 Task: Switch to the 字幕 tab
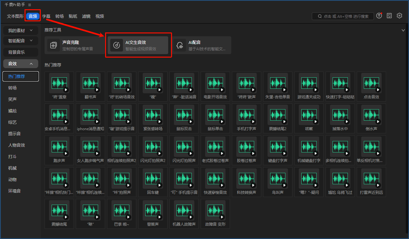point(46,16)
